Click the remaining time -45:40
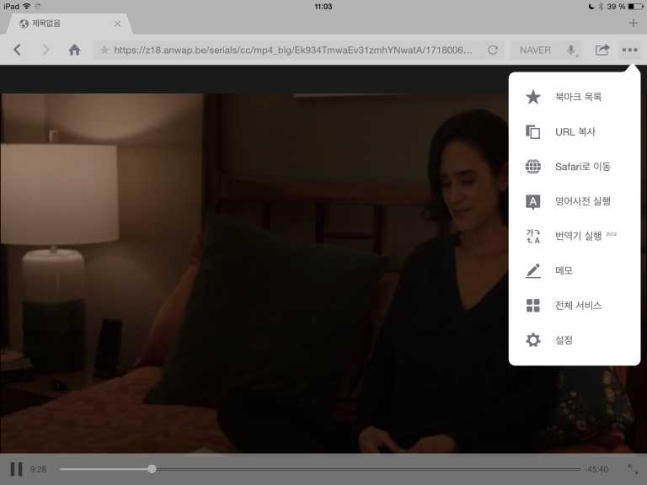The image size is (647, 485). (x=596, y=469)
